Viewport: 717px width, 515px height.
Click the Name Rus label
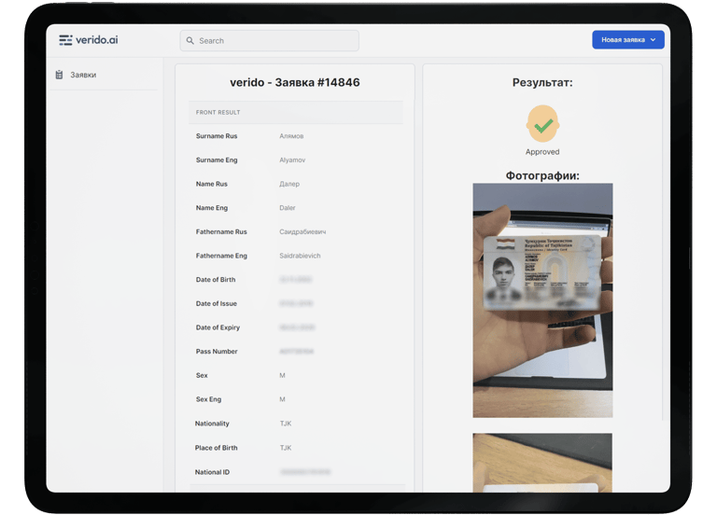(211, 184)
